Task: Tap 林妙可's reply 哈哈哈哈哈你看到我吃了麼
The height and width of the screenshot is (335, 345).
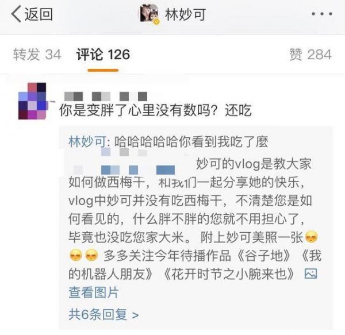Action: (x=191, y=142)
